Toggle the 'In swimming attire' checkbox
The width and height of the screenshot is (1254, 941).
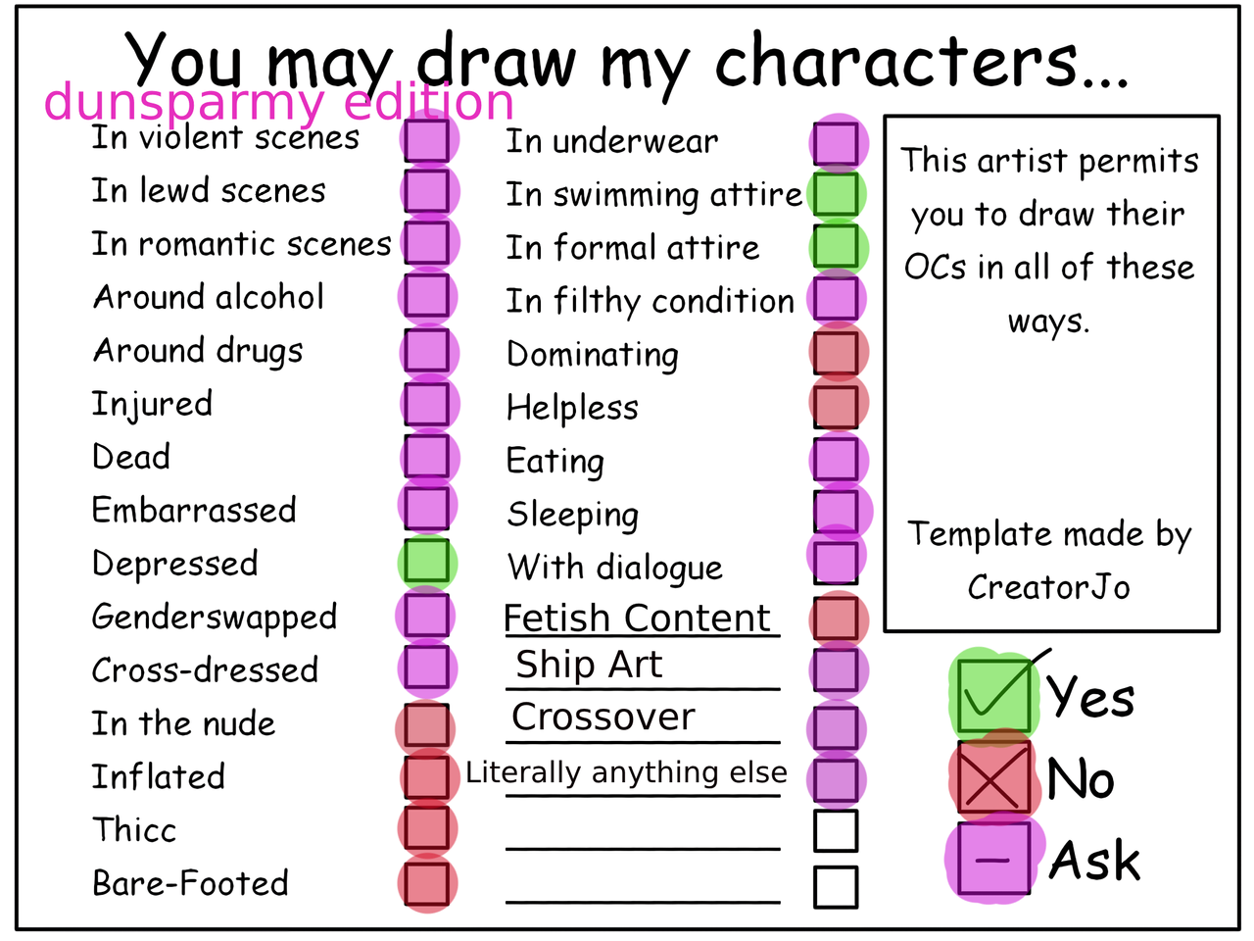(836, 193)
